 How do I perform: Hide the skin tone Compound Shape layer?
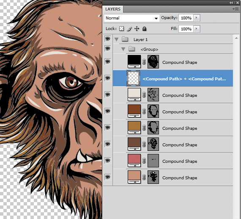[107, 177]
